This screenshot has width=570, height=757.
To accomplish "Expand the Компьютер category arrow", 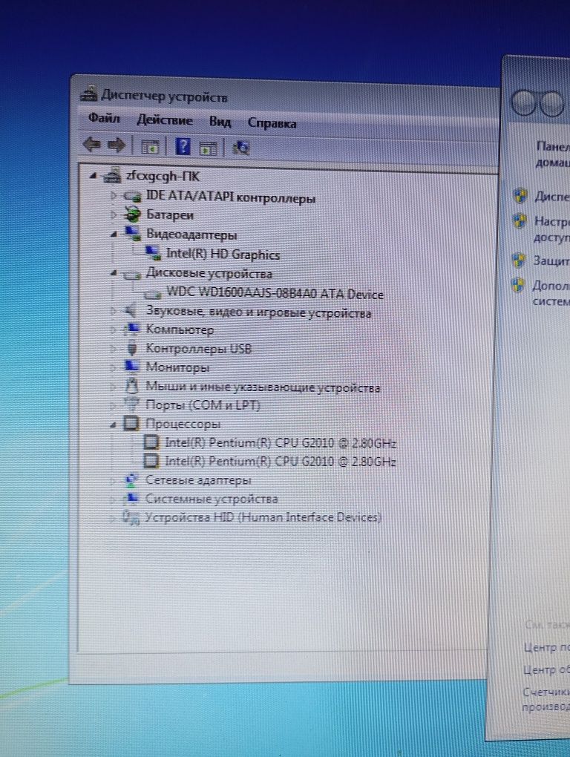I will click(114, 330).
